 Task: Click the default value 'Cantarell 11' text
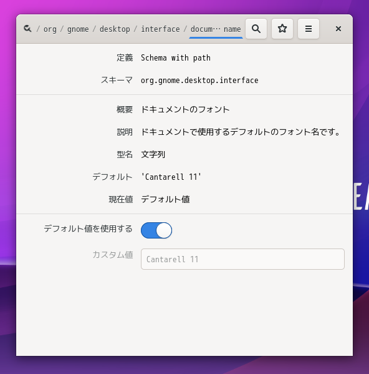pos(171,177)
